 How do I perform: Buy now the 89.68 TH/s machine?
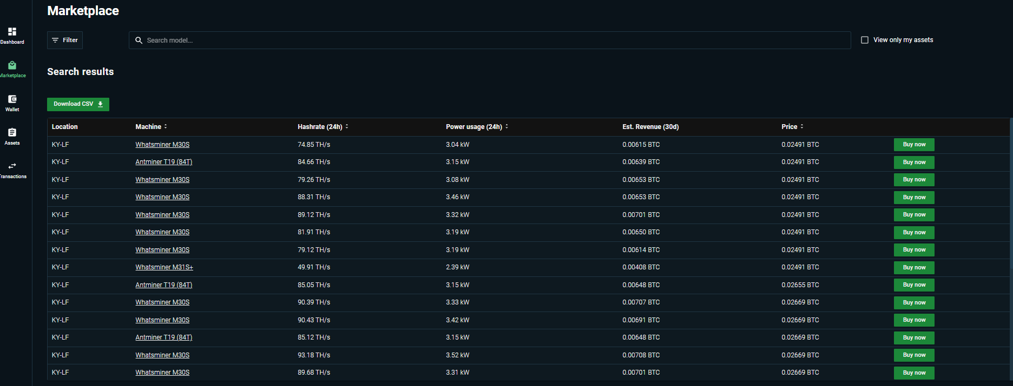(x=914, y=373)
